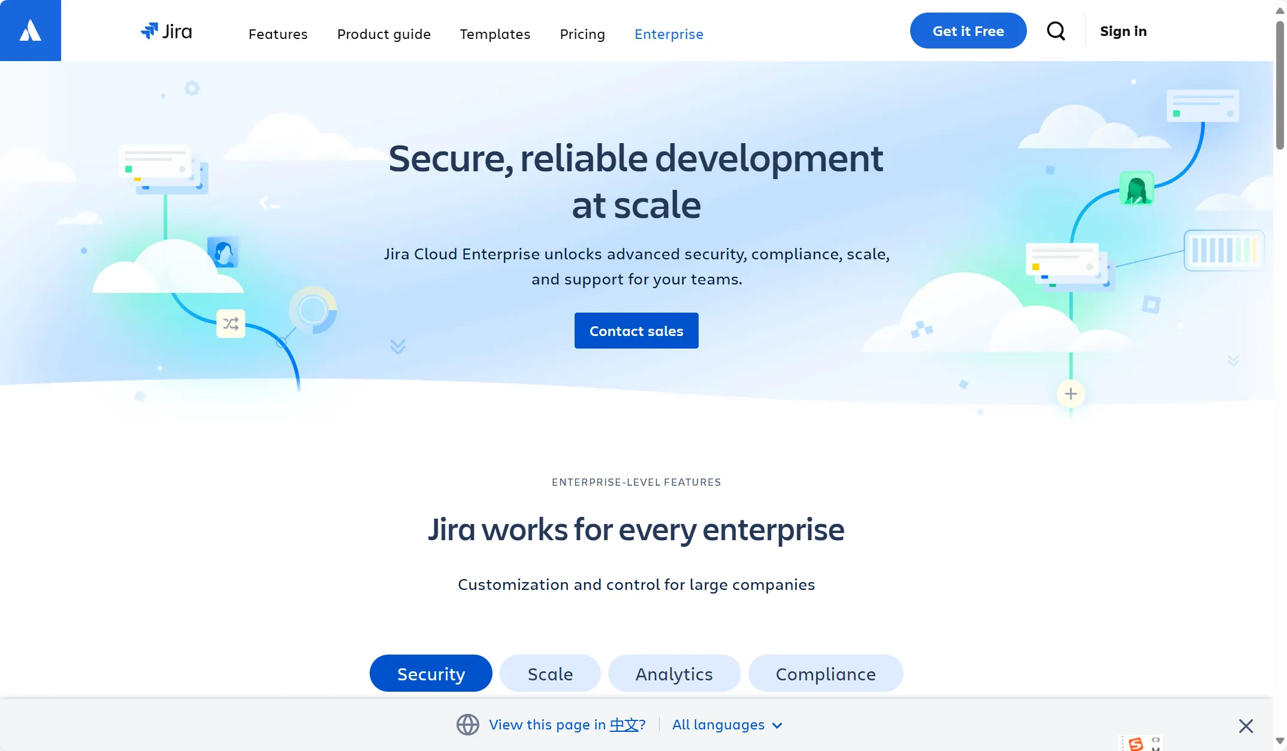Click the double chevron down arrow right side
The image size is (1287, 751).
(x=1232, y=361)
